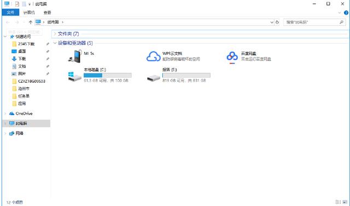This screenshot has width=350, height=206.
Task: Select the MI 5s phone device
Action: coord(75,56)
